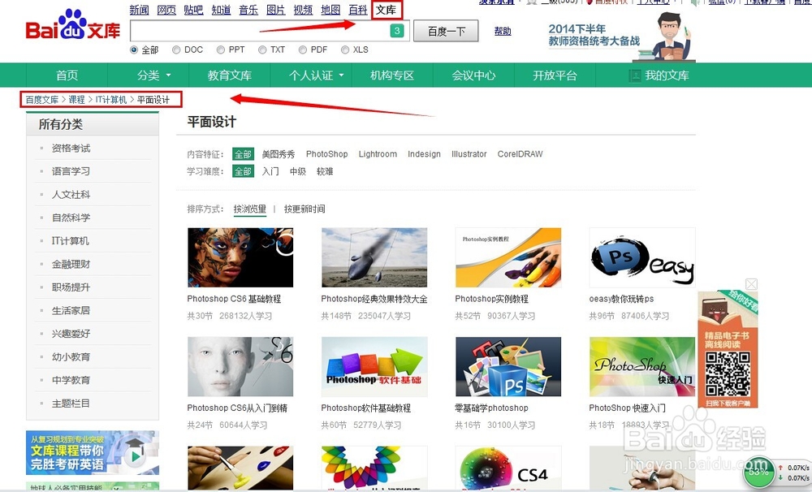
Task: Click the 帮助 link
Action: (x=503, y=32)
